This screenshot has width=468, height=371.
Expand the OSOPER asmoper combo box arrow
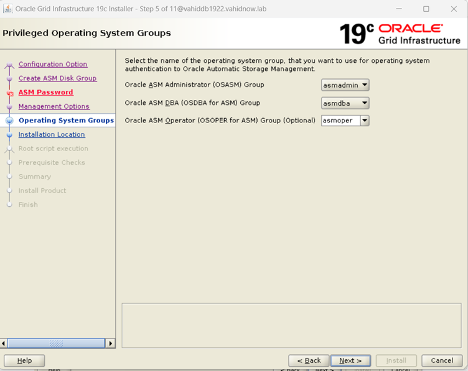tap(365, 121)
